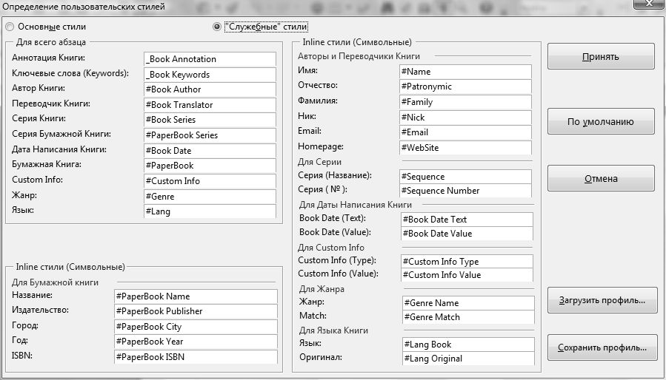Click the Отмена button
Image resolution: width=666 pixels, height=380 pixels.
tap(601, 179)
